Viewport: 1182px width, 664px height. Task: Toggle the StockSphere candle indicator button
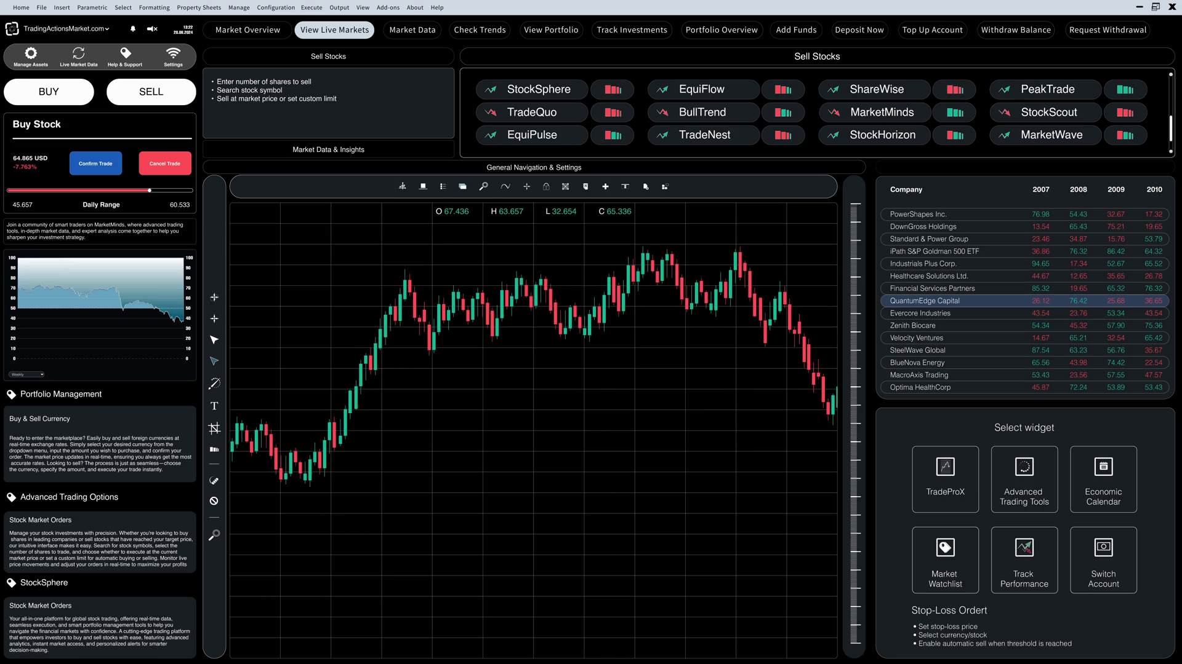coord(612,90)
